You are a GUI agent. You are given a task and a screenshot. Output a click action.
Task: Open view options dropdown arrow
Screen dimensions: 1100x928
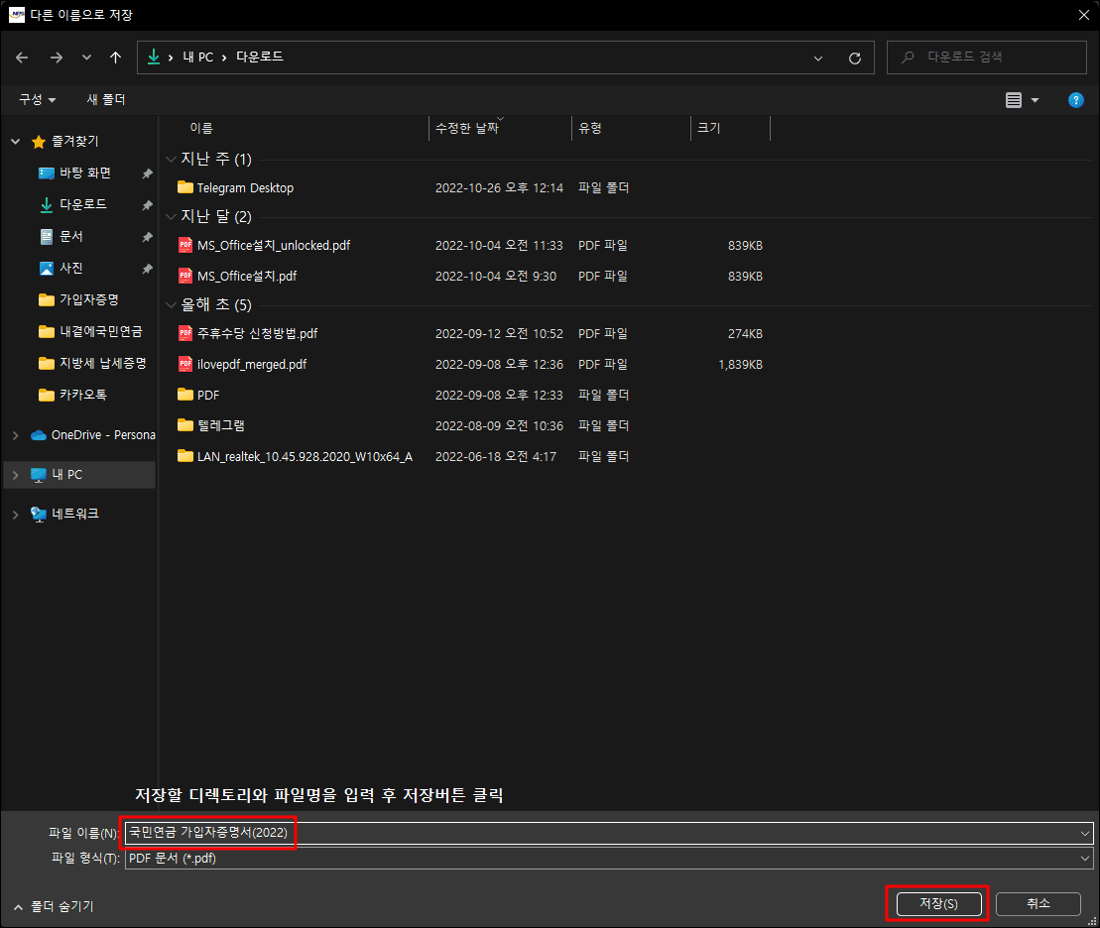[x=1035, y=100]
